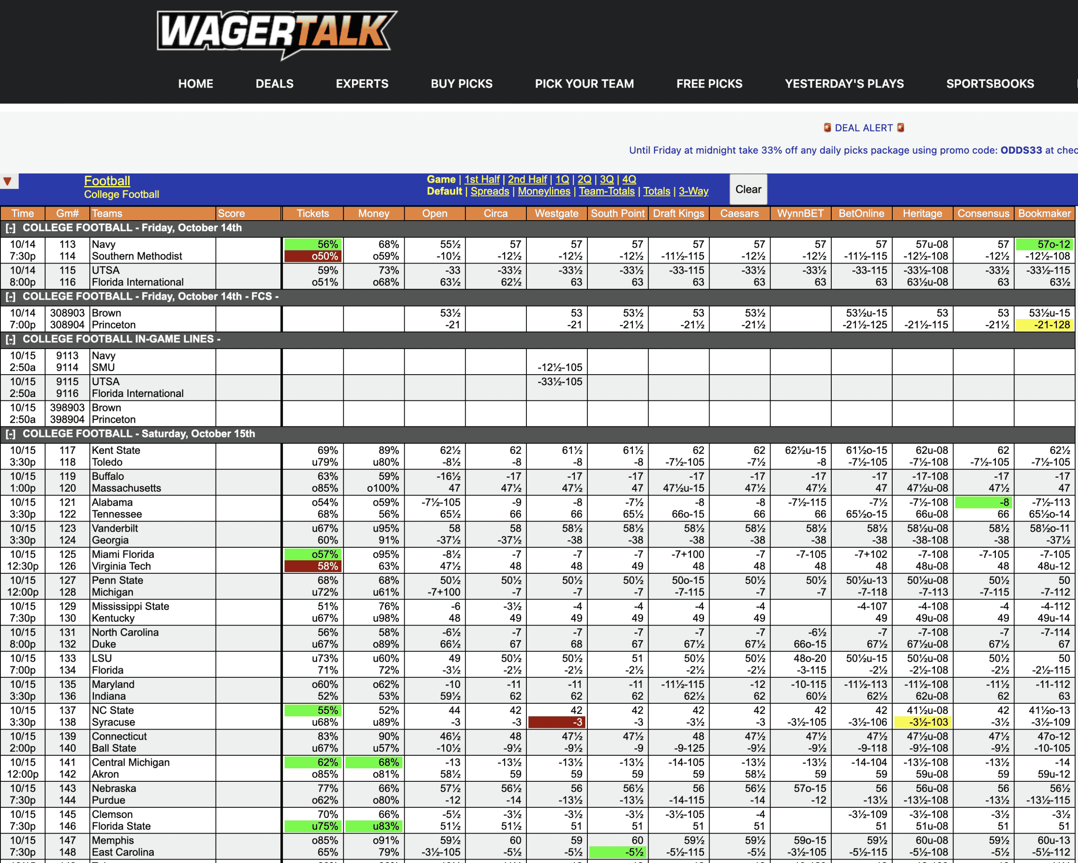The height and width of the screenshot is (863, 1078).
Task: Click the Caesars column header
Action: click(x=740, y=213)
